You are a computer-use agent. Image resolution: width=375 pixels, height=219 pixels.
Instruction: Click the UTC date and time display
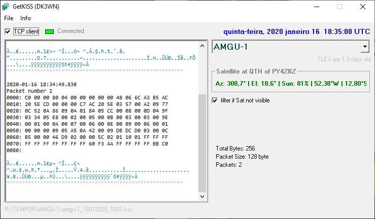(x=296, y=31)
